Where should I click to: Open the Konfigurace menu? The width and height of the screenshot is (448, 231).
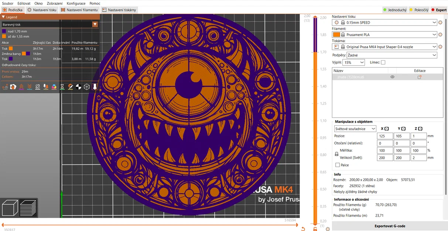(76, 3)
